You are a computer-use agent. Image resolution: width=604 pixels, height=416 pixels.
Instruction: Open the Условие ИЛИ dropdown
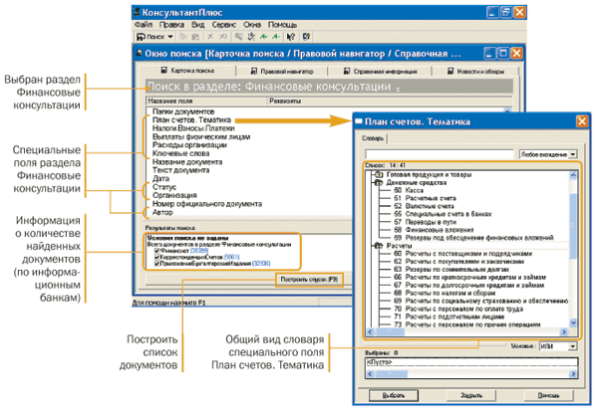(573, 346)
